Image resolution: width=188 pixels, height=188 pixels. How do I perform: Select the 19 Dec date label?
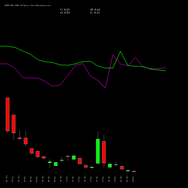(x=103, y=179)
